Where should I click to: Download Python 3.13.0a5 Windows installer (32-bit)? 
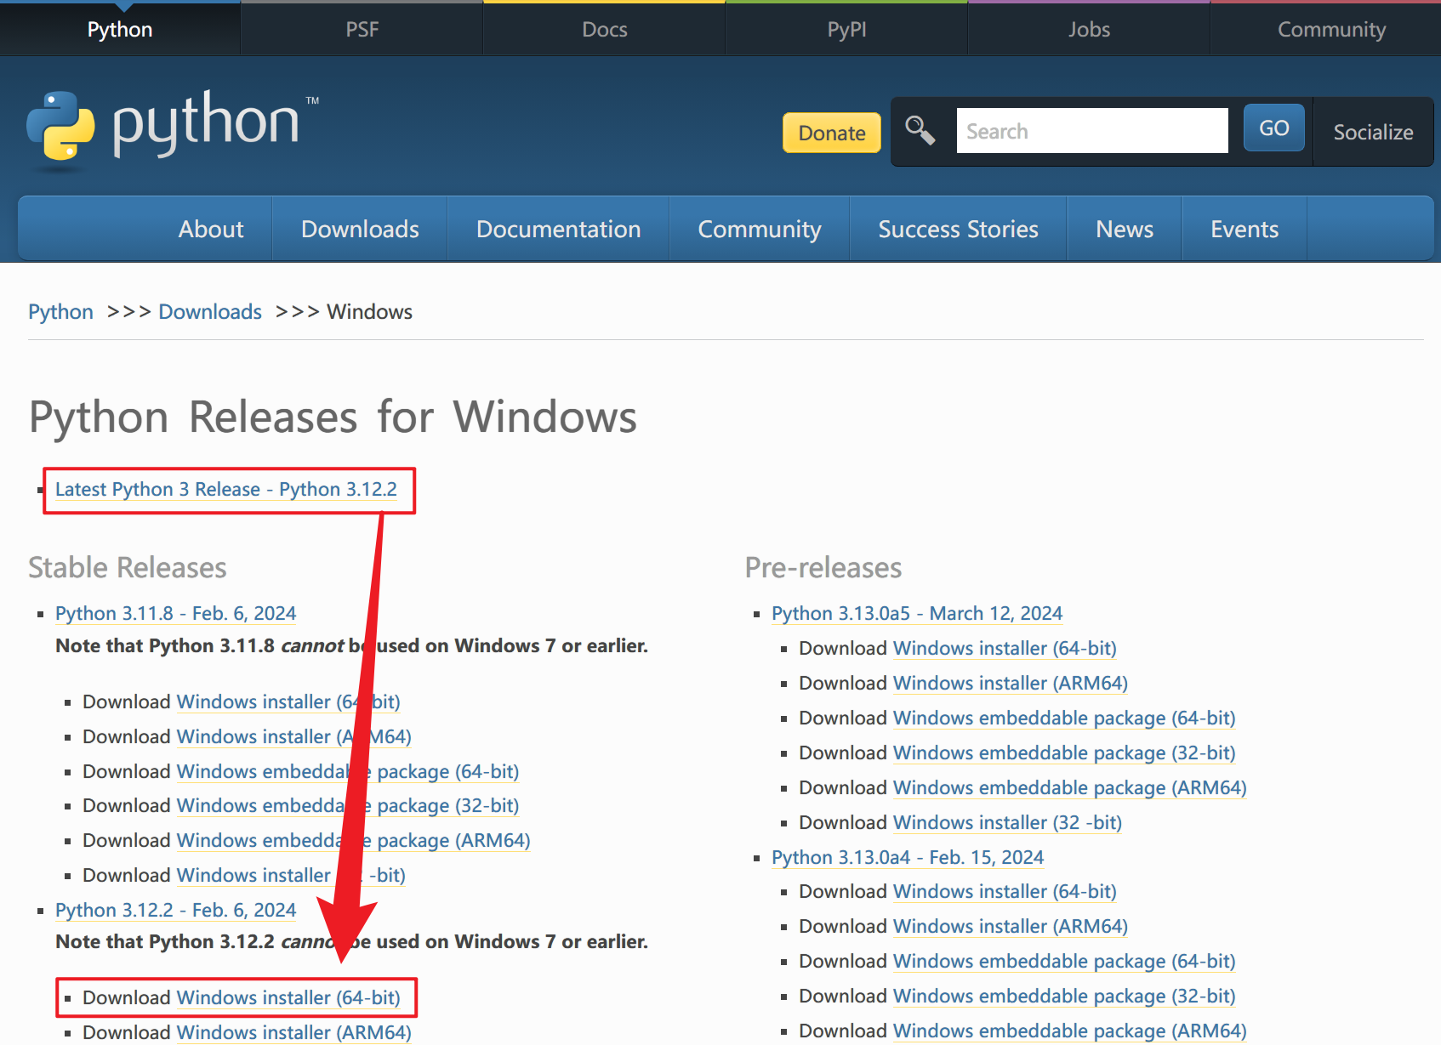pyautogui.click(x=1008, y=822)
